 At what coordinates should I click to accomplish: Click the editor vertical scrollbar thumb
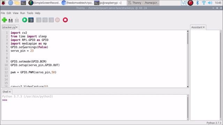coord(188,38)
